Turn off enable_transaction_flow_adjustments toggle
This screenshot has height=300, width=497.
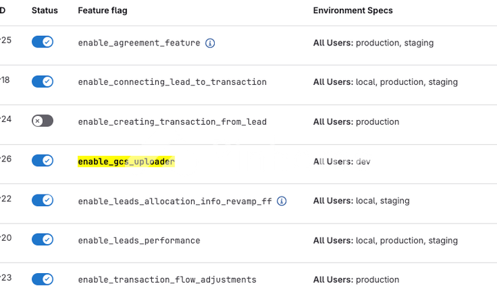click(x=42, y=279)
